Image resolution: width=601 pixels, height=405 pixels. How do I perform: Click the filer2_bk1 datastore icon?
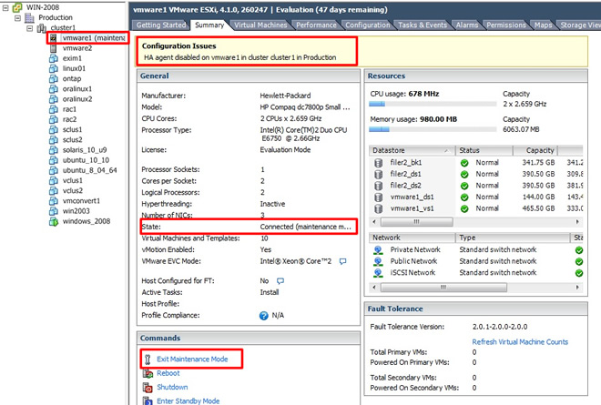click(378, 162)
